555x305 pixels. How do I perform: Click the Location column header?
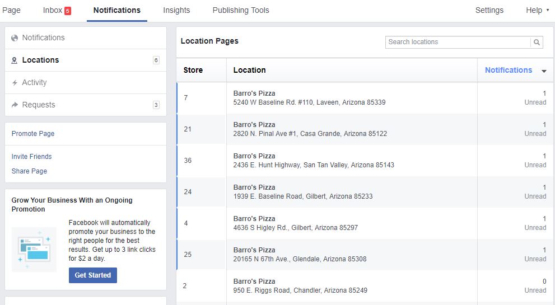click(x=249, y=70)
